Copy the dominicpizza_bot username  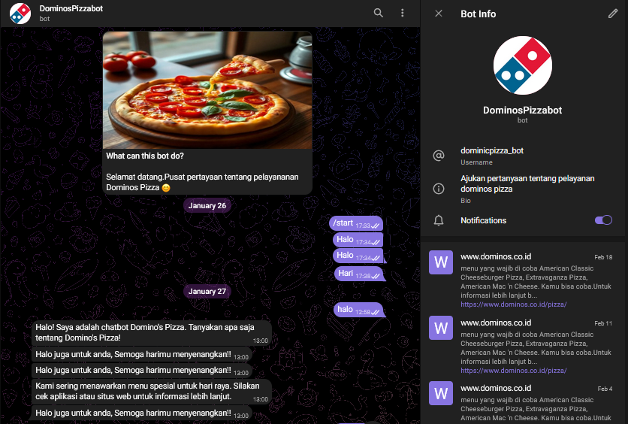click(492, 150)
